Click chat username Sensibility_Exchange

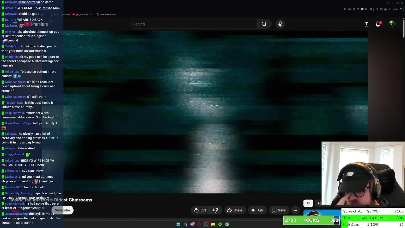(20, 193)
